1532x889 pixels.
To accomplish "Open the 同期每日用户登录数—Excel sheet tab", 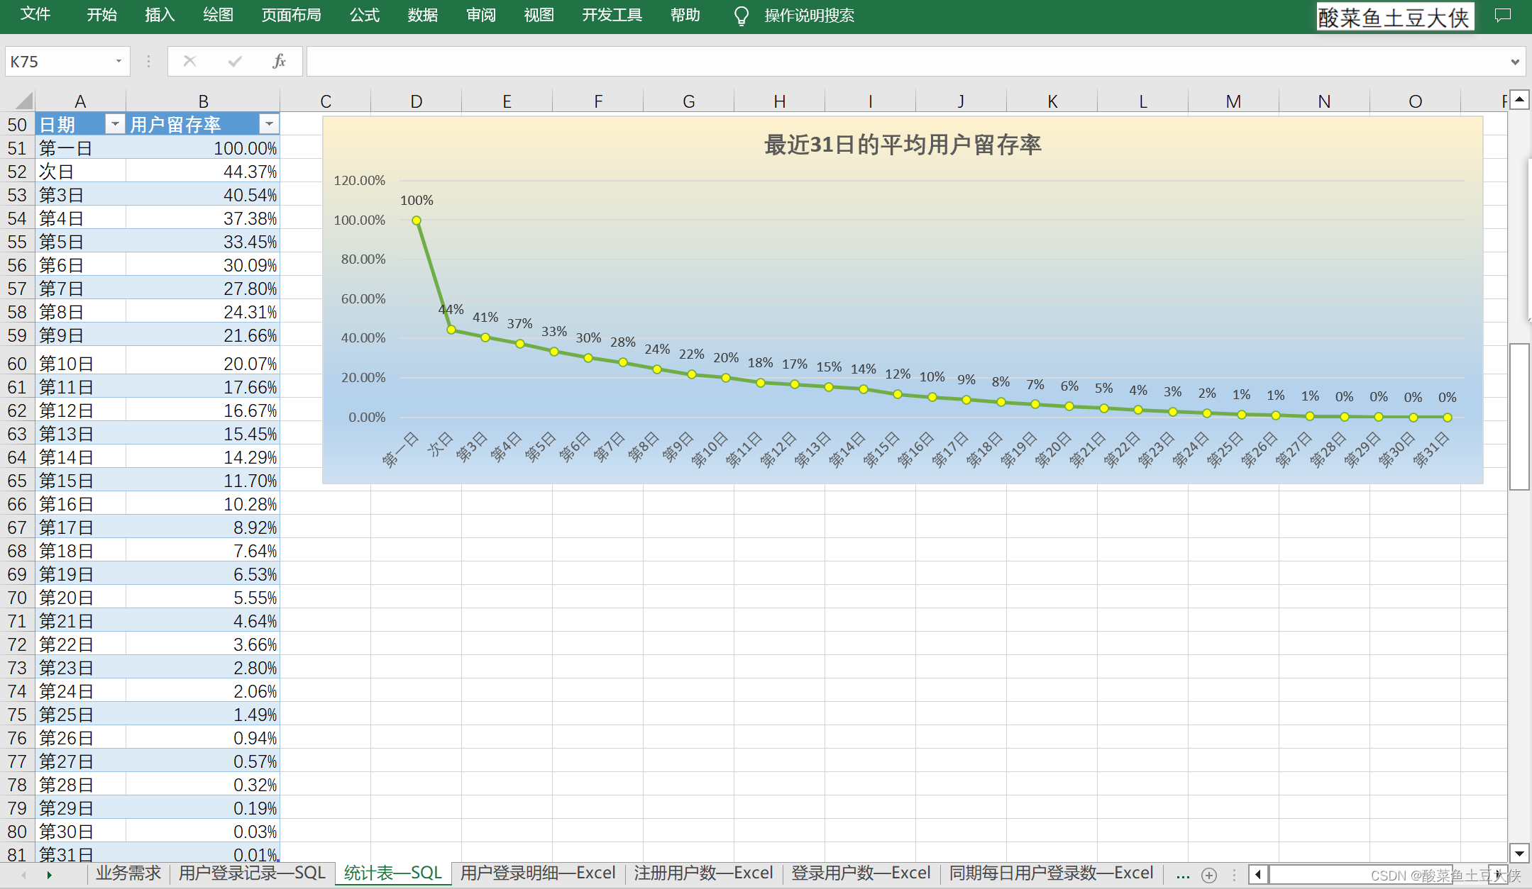I will [x=1051, y=873].
